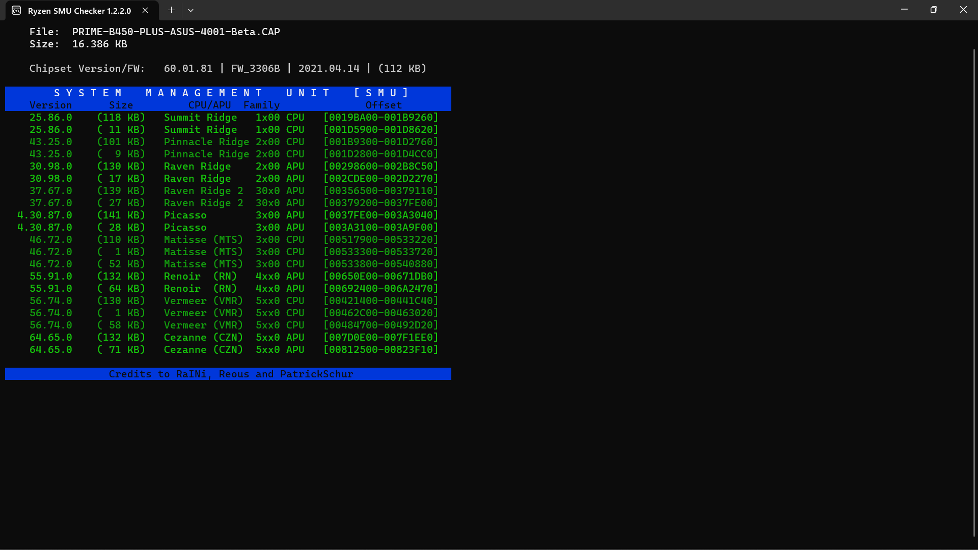Select the PRIME-B450-PLUS-ASUS-4001-Beta.CAP file name
Image resolution: width=978 pixels, height=550 pixels.
175,32
